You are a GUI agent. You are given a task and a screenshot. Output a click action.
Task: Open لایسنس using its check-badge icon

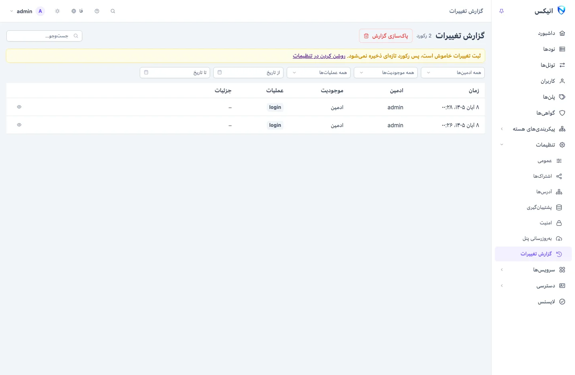click(x=562, y=302)
